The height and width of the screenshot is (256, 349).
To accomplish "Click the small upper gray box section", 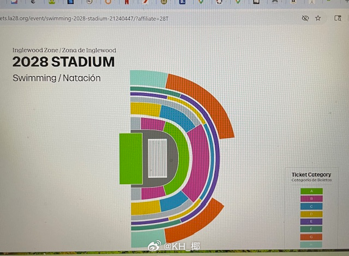I will click(x=135, y=124).
